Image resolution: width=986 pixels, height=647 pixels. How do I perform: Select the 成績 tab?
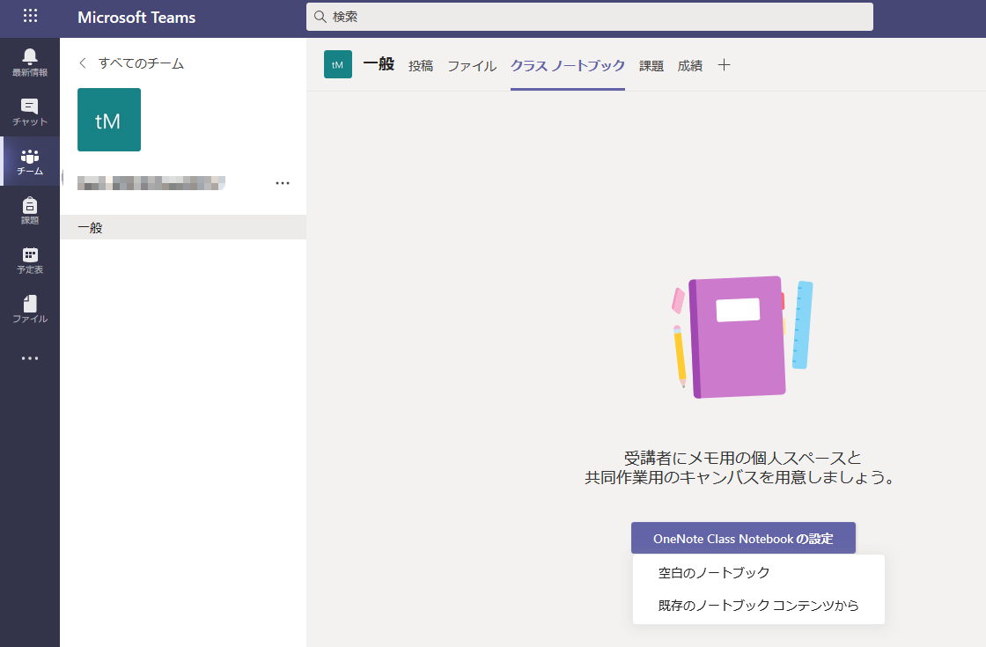click(x=690, y=65)
